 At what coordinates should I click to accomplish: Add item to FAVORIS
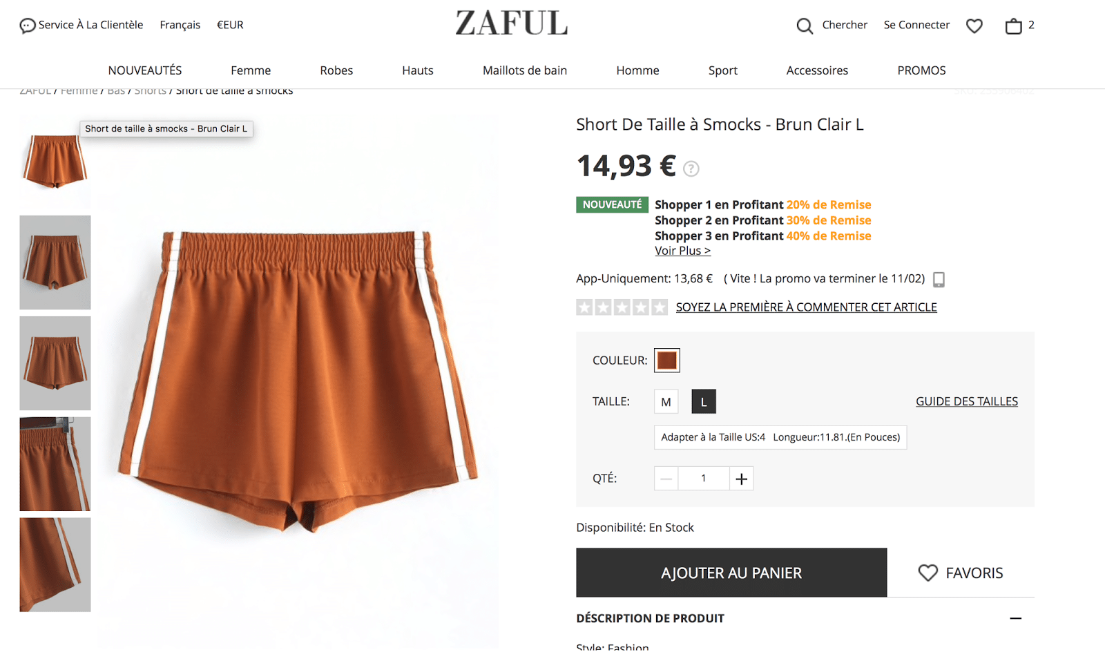(961, 573)
